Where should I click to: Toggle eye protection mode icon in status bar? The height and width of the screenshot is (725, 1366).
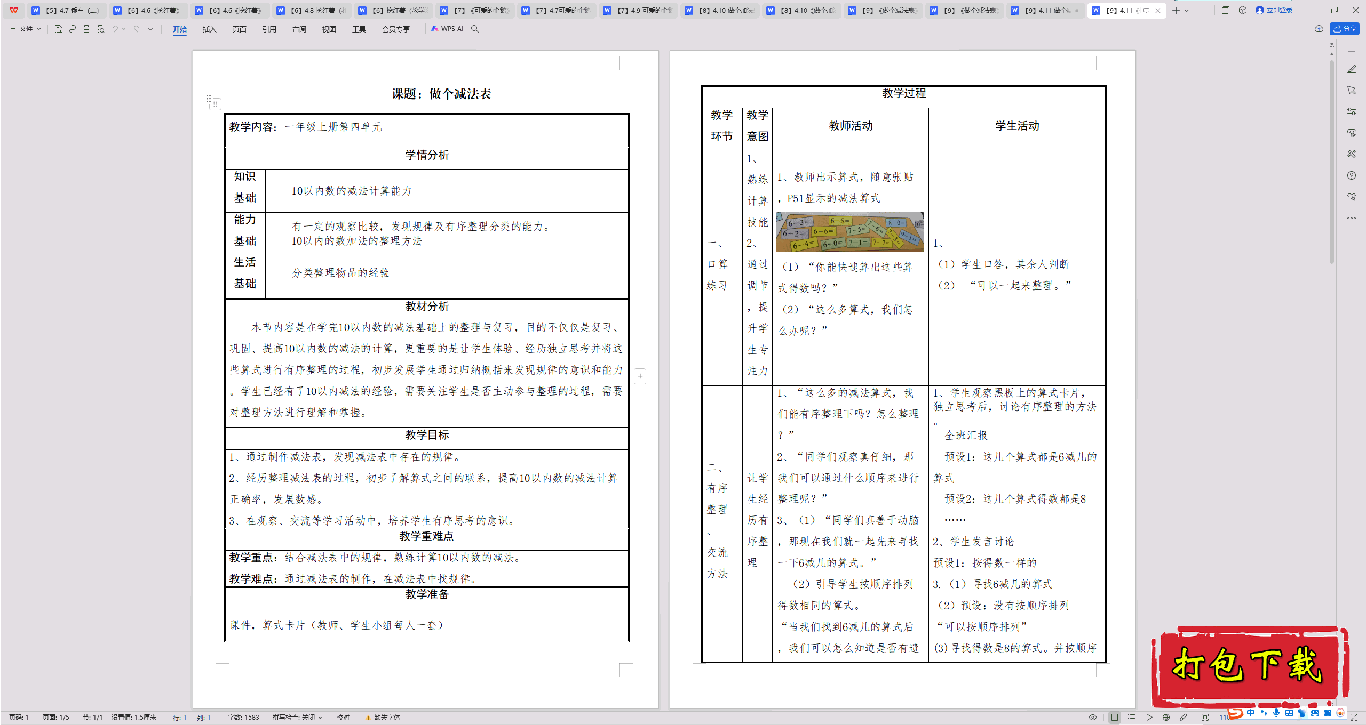click(1093, 718)
